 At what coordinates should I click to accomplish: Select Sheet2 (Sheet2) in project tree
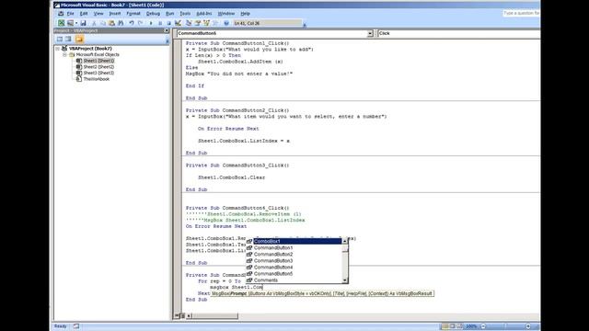coord(98,67)
